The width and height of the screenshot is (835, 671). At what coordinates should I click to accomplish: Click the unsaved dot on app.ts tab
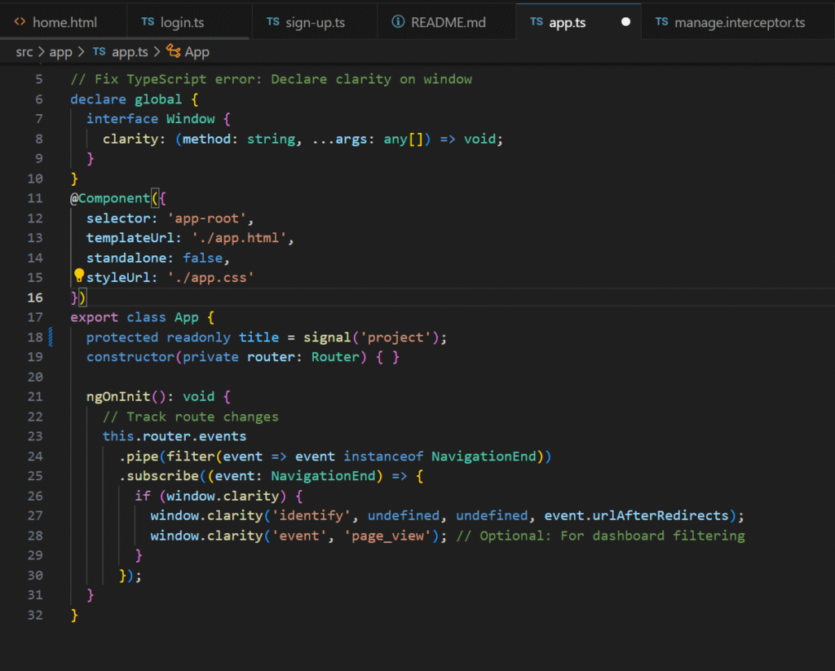point(625,22)
